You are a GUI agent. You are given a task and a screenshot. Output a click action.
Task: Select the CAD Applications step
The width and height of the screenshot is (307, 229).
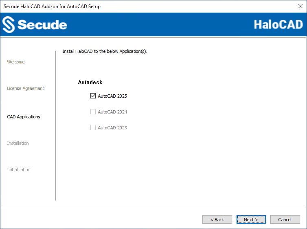(x=24, y=117)
